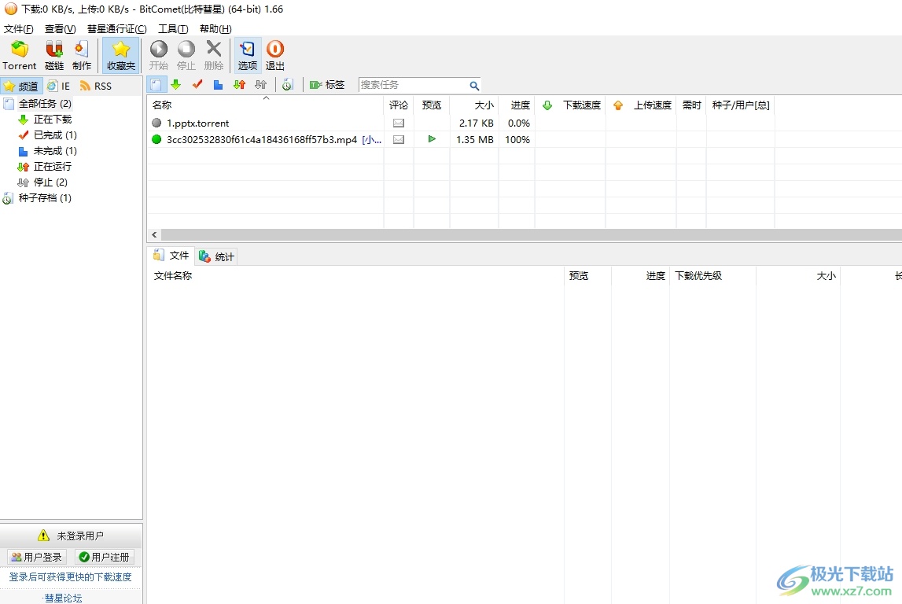The width and height of the screenshot is (902, 604).
Task: Click the grey status dot of 1.pptx.torrent
Action: [x=156, y=123]
